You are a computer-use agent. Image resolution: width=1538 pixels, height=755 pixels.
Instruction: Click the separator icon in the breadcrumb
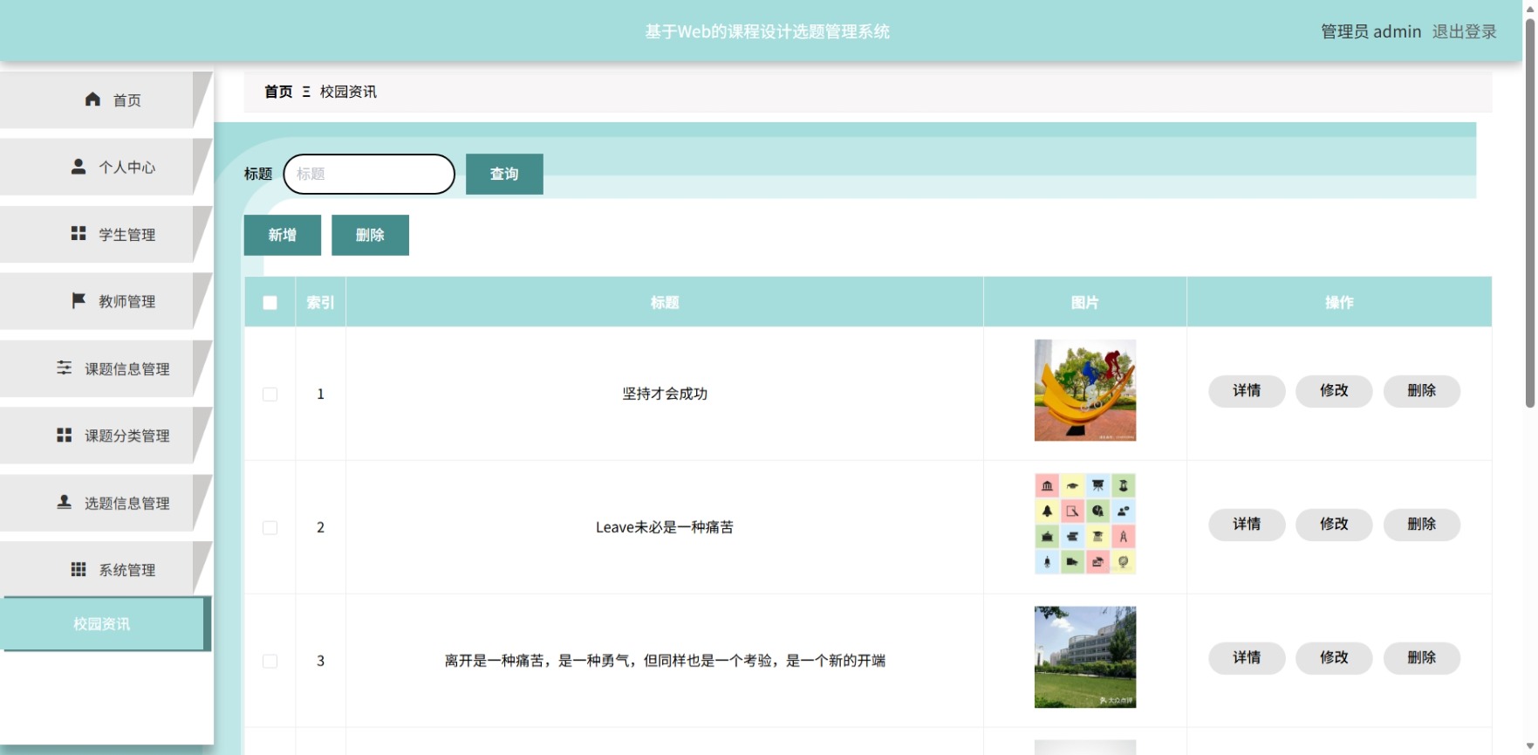coord(306,92)
